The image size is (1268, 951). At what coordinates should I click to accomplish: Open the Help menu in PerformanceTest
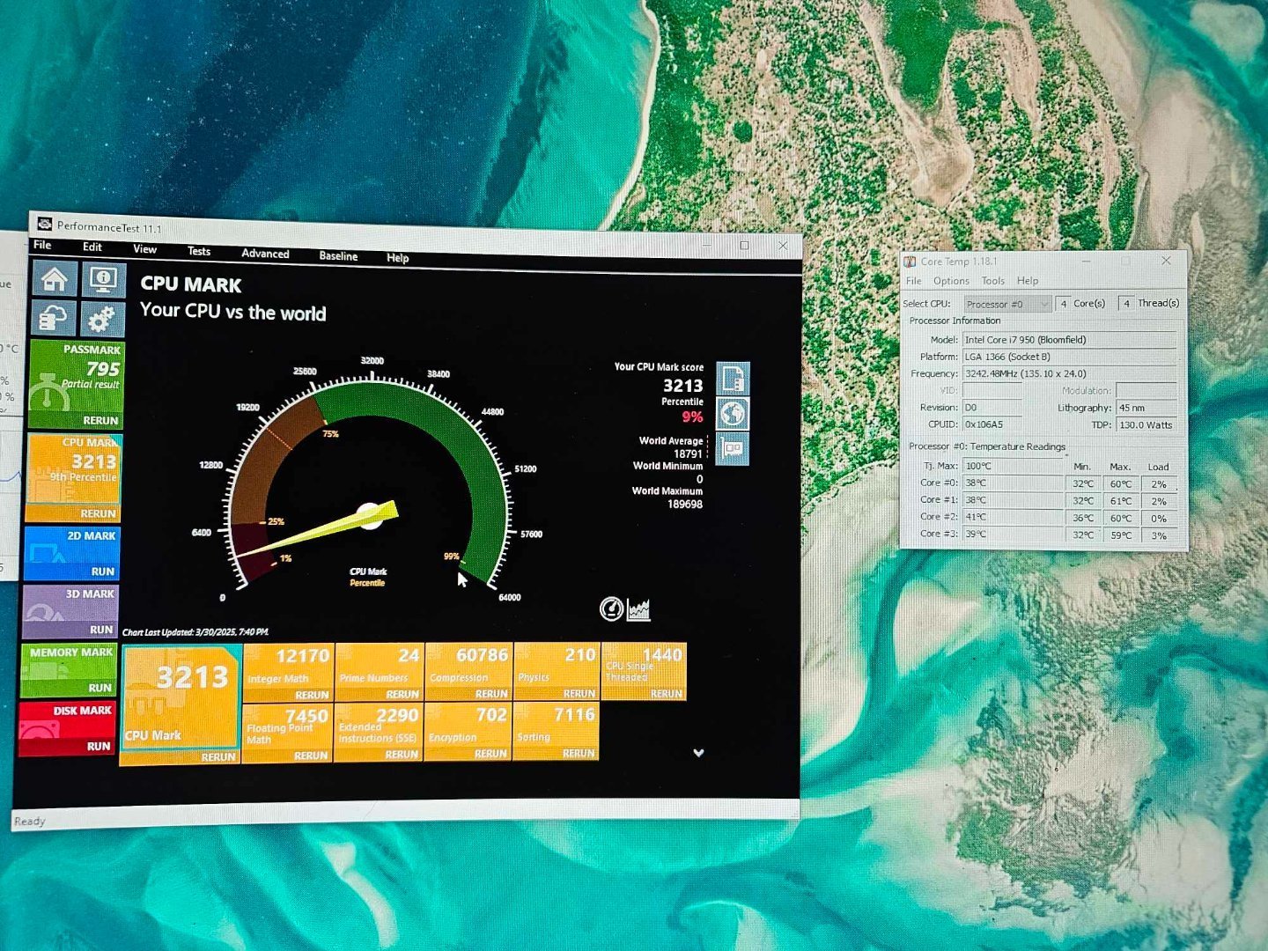coord(397,258)
